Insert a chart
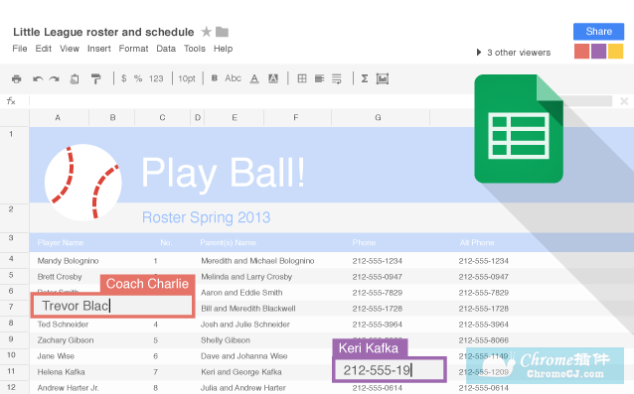634x394 pixels. tap(383, 78)
